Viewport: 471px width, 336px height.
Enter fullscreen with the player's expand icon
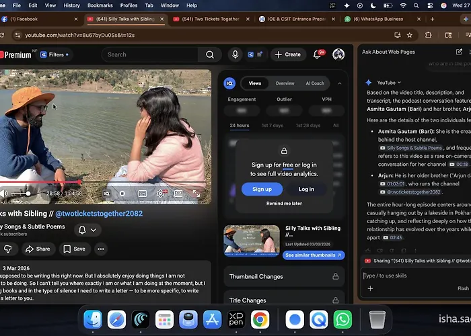pyautogui.click(x=196, y=194)
